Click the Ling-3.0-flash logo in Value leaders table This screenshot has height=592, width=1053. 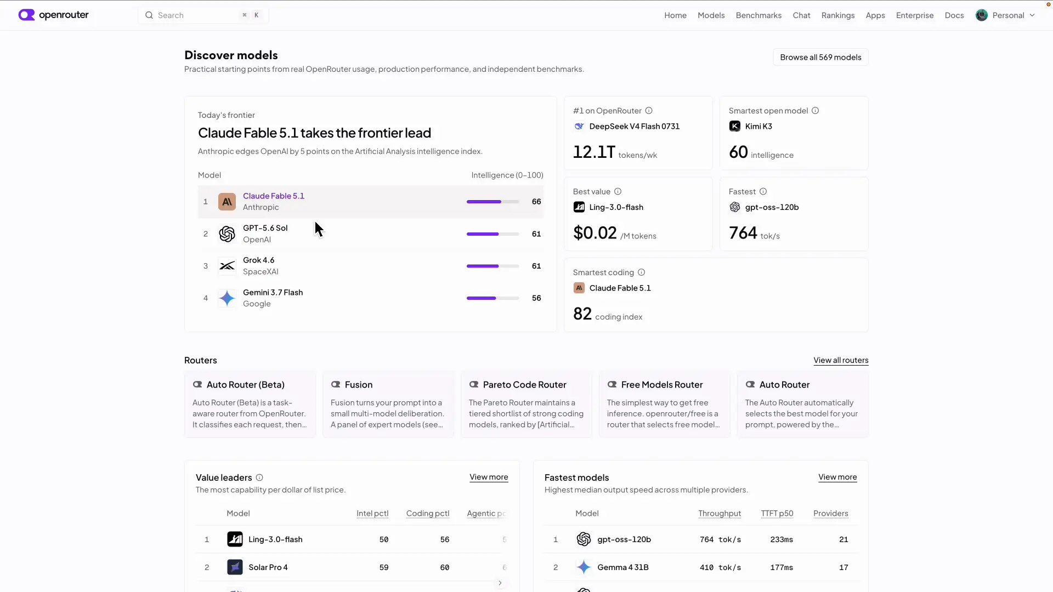pyautogui.click(x=235, y=539)
